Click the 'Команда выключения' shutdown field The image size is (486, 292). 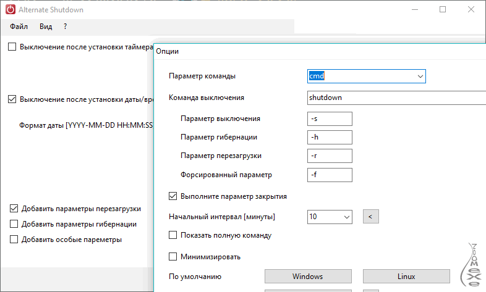pos(396,98)
